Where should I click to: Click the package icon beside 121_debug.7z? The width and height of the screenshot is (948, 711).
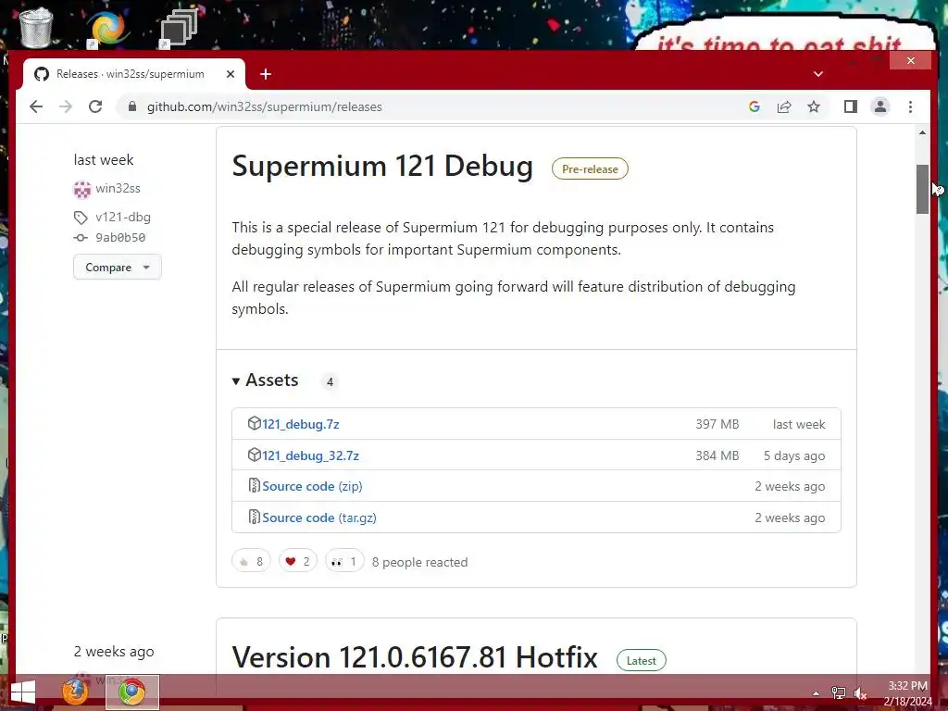coord(254,423)
